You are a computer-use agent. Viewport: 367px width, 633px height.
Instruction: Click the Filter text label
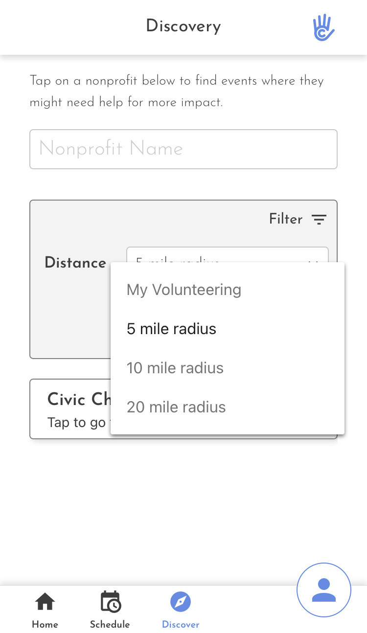pyautogui.click(x=286, y=219)
